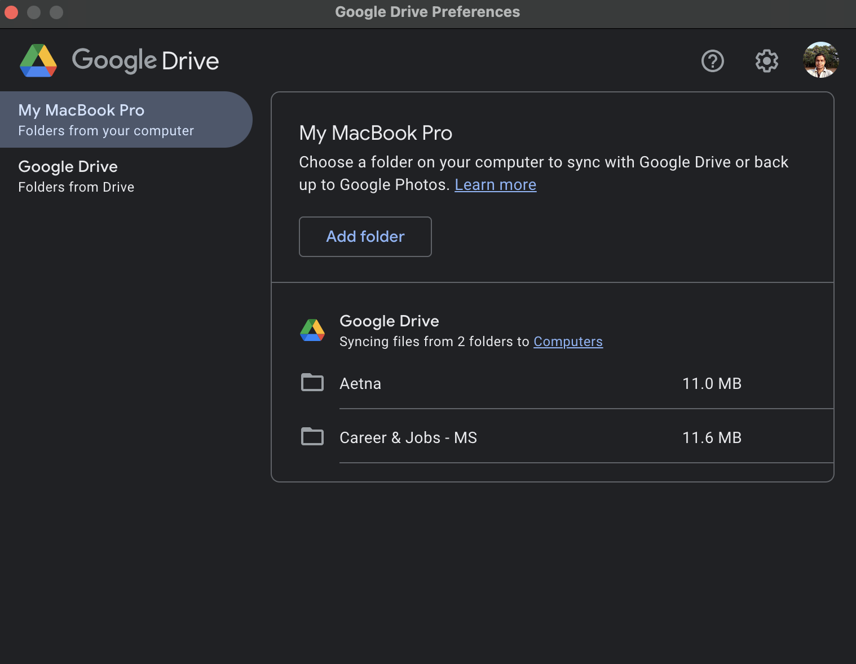Open the Learn more link
856x664 pixels.
point(496,185)
